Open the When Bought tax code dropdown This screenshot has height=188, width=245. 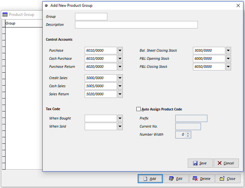click(x=120, y=118)
